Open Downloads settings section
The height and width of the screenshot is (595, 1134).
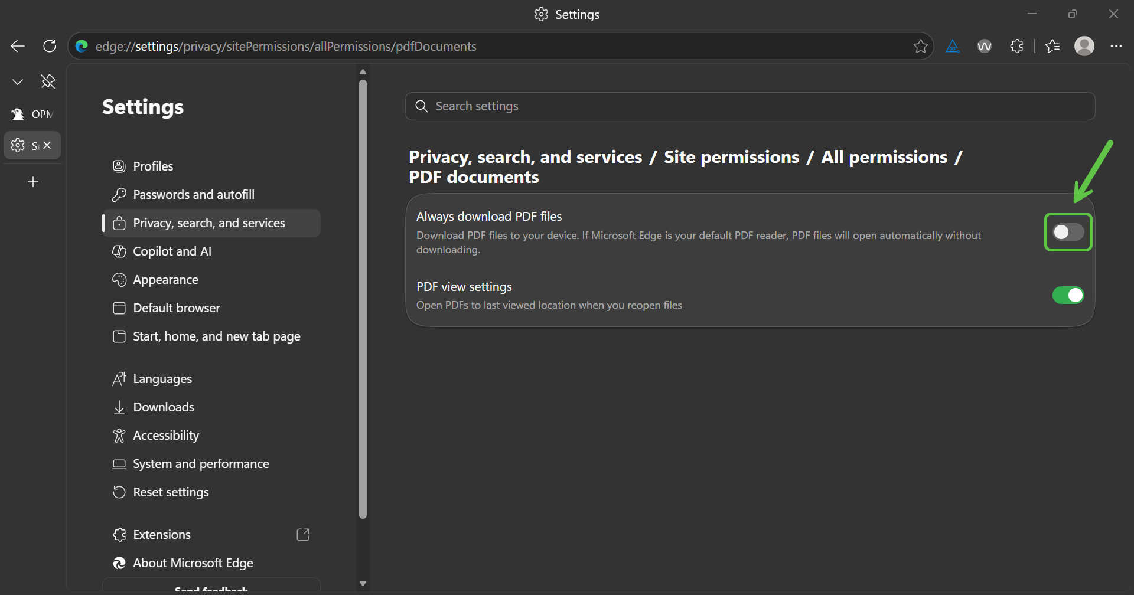coord(211,407)
